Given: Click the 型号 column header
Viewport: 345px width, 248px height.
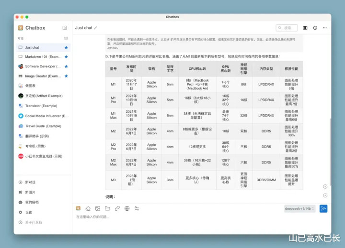Looking at the screenshot, I should [113, 69].
